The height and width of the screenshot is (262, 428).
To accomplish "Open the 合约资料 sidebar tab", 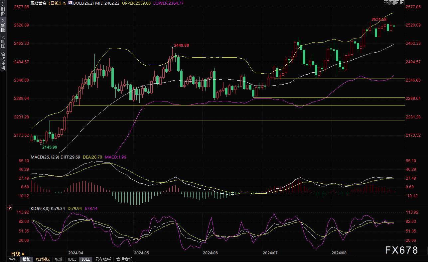I will point(3,61).
